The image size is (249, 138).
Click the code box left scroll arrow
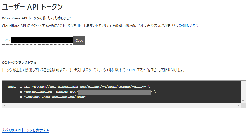pos(4,105)
